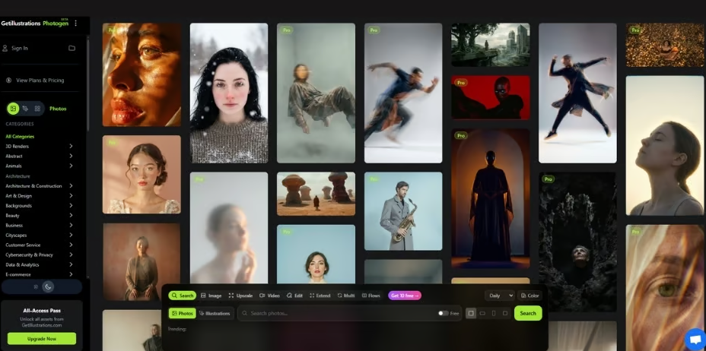
Task: Expand the Cityscapes category
Action: click(x=72, y=235)
